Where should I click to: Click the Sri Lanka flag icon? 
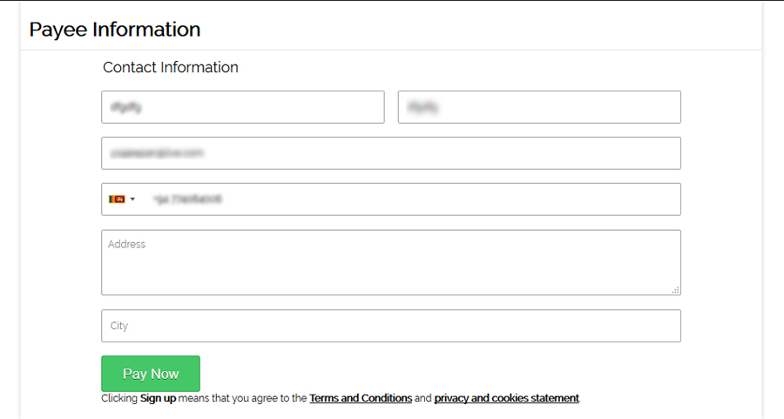coord(116,199)
